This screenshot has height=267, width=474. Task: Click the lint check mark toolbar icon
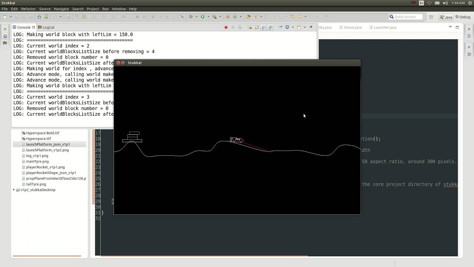pos(54,17)
